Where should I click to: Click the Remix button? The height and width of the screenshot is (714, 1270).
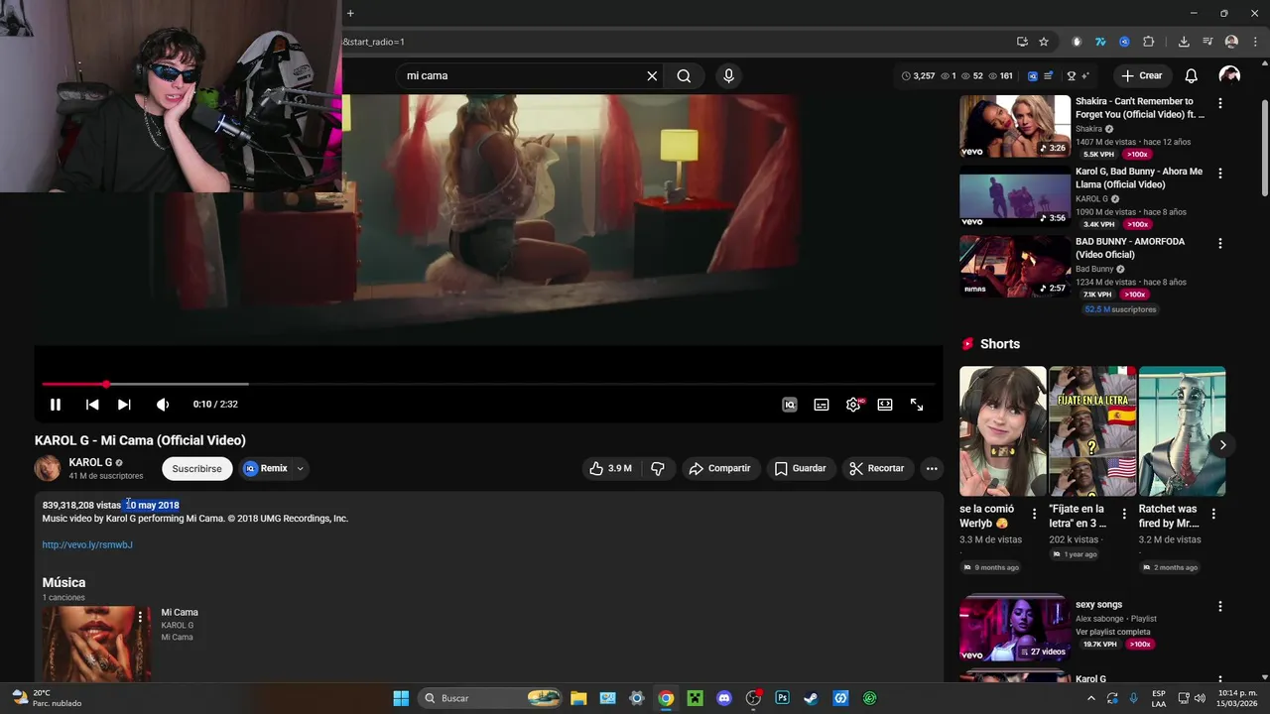(x=266, y=468)
